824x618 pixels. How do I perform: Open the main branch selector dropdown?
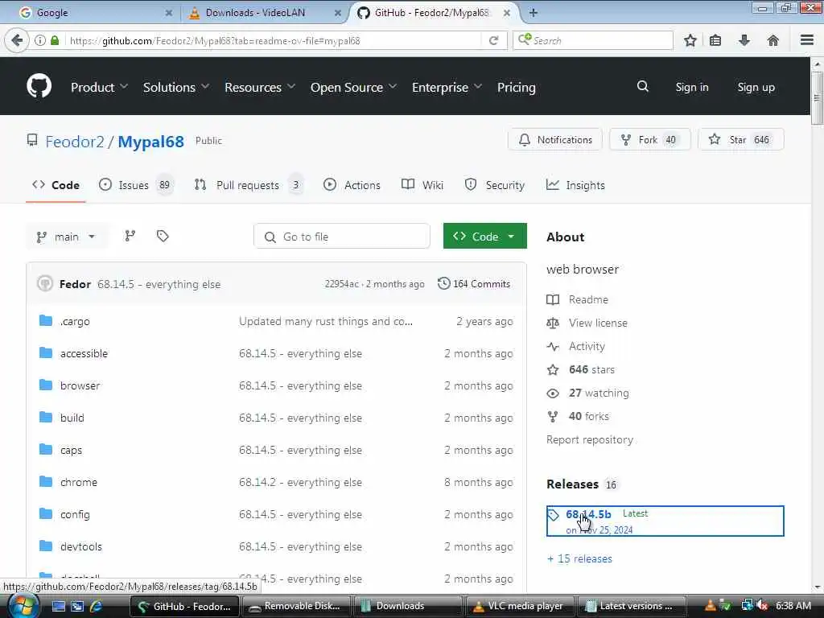pos(66,237)
